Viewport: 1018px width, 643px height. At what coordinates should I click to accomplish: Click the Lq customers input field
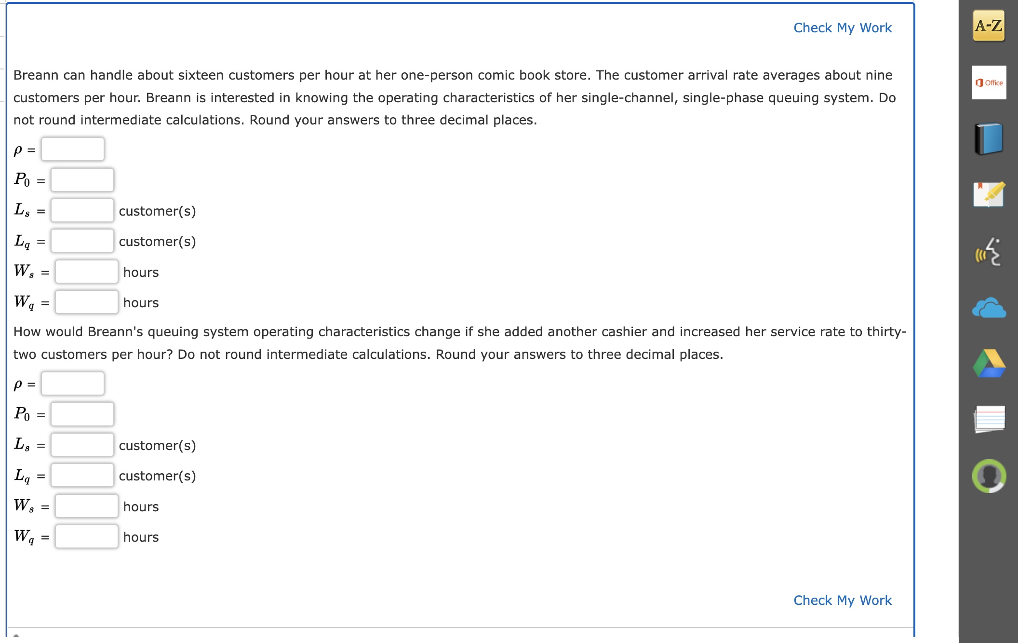[82, 241]
